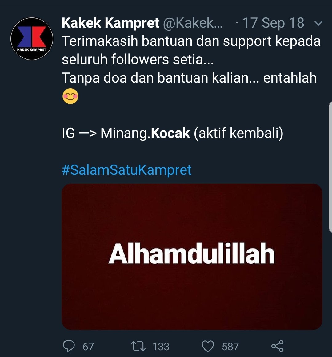The image size is (332, 357).
Task: Open the Alhamdulillah image attachment
Action: click(192, 257)
